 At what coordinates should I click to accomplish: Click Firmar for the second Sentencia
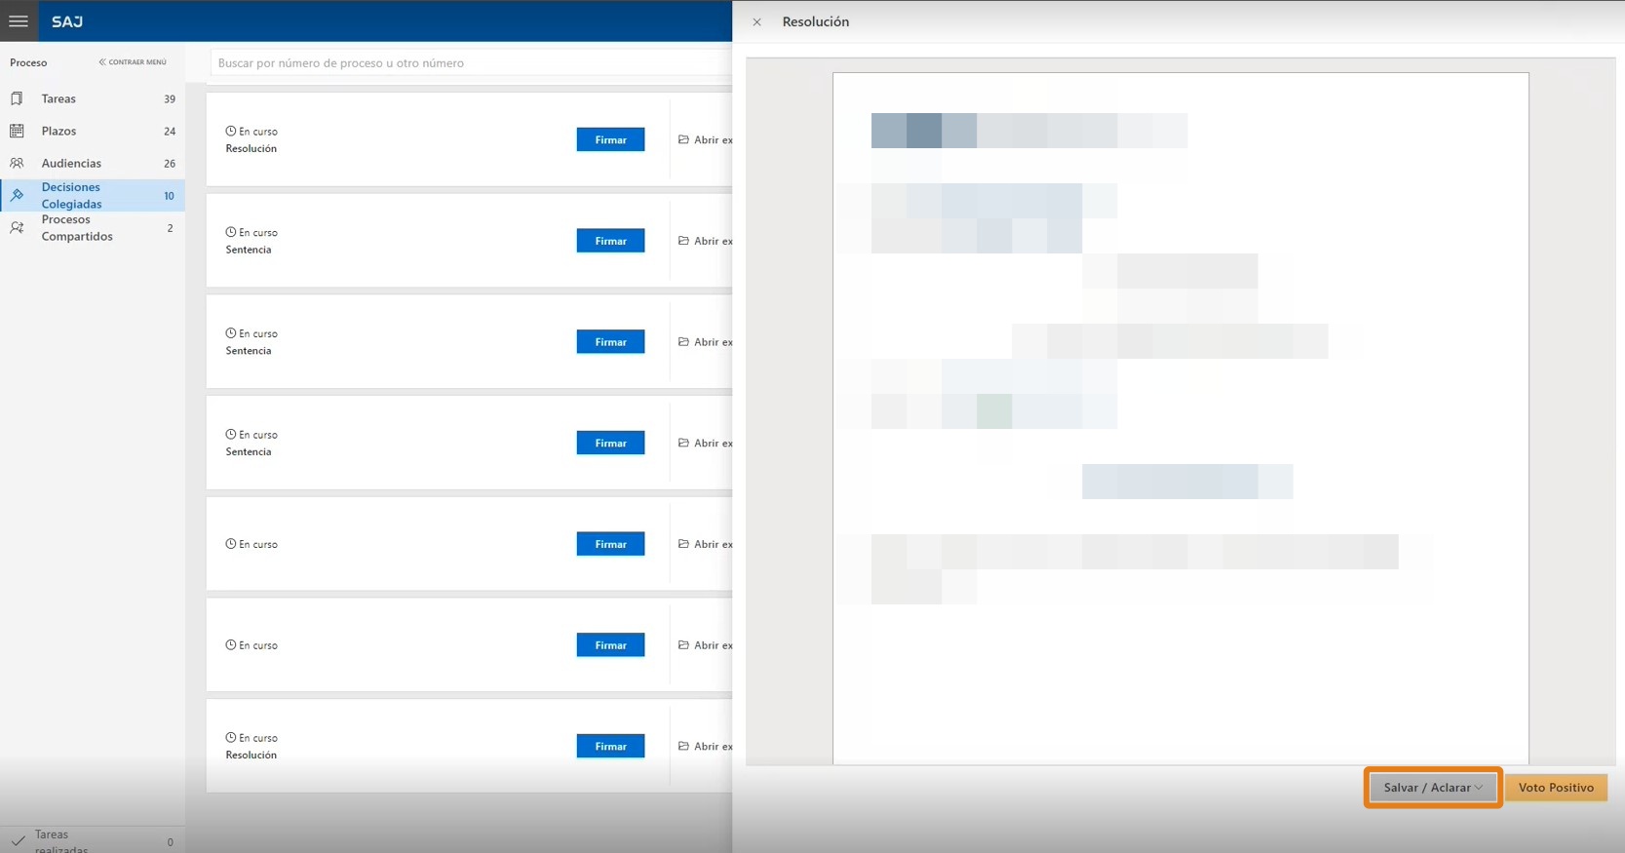[x=610, y=342]
